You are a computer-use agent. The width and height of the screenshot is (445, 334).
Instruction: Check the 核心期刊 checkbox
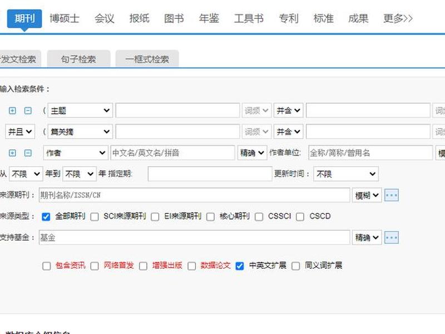210,217
